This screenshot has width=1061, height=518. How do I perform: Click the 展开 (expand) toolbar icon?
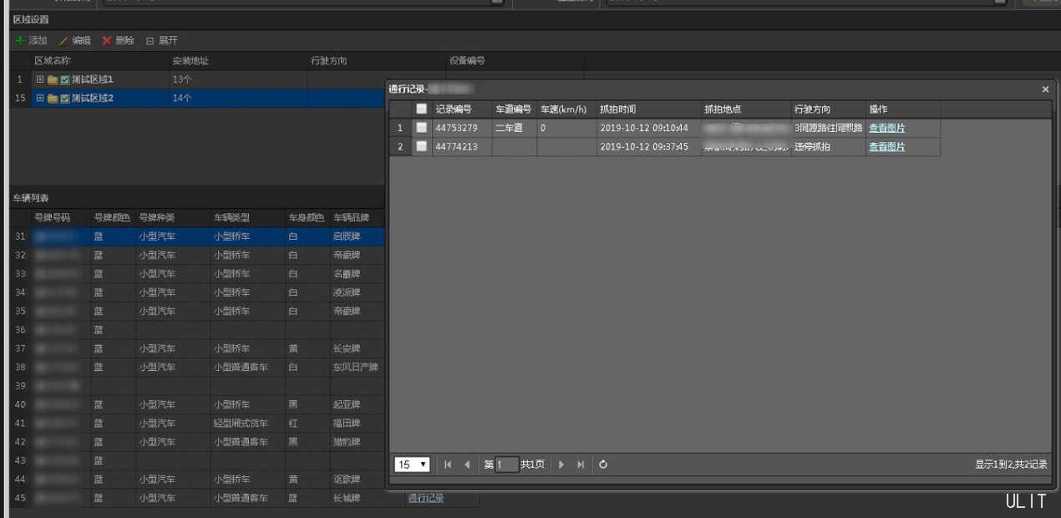(x=150, y=40)
